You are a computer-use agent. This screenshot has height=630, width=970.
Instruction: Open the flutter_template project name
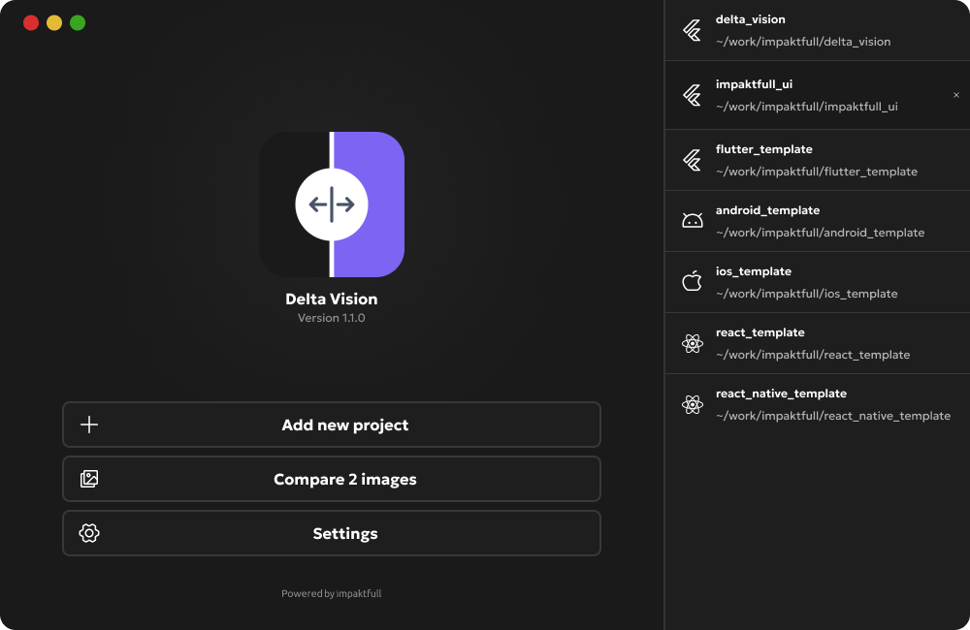(x=764, y=149)
